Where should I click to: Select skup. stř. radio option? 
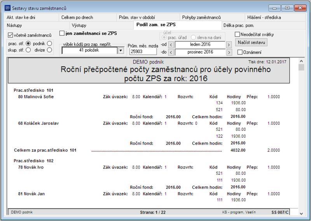click(28, 50)
